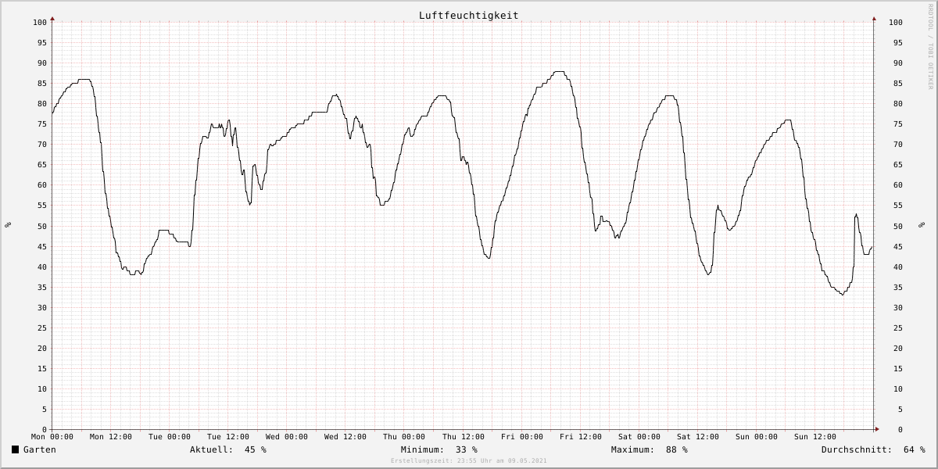938x469 pixels.
Task: Select the 'Wed 12:00' time axis label
Action: 345,437
